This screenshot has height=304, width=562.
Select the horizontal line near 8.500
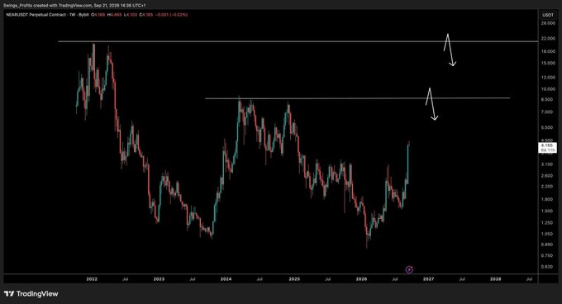[357, 98]
